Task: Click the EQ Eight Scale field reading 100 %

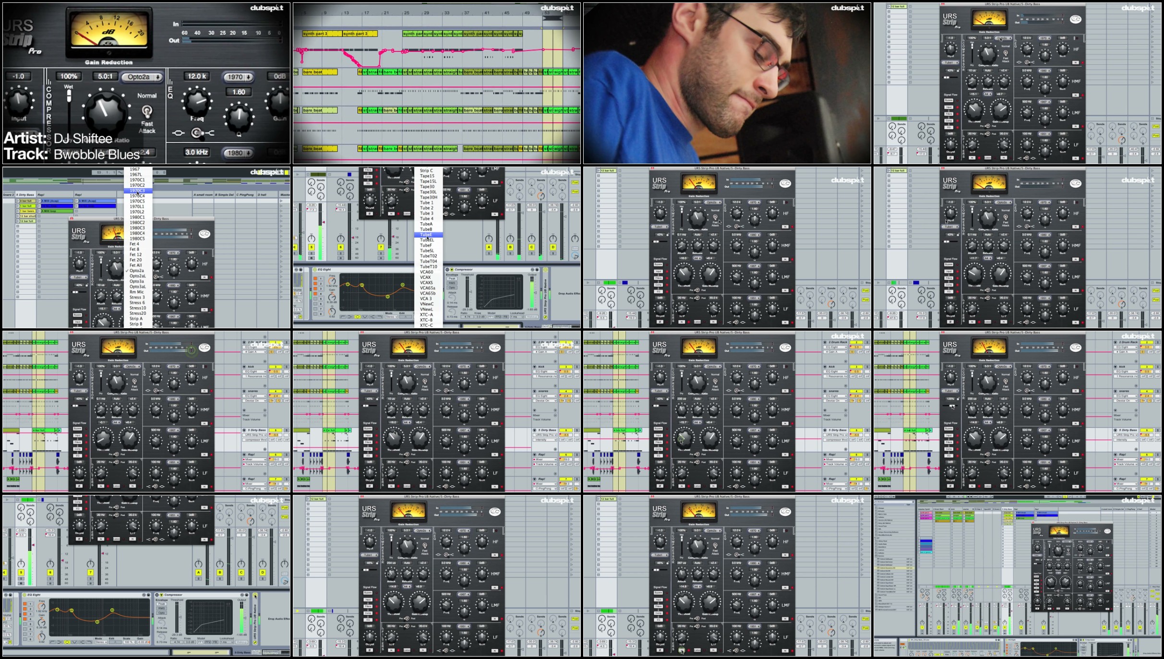Action: click(129, 642)
